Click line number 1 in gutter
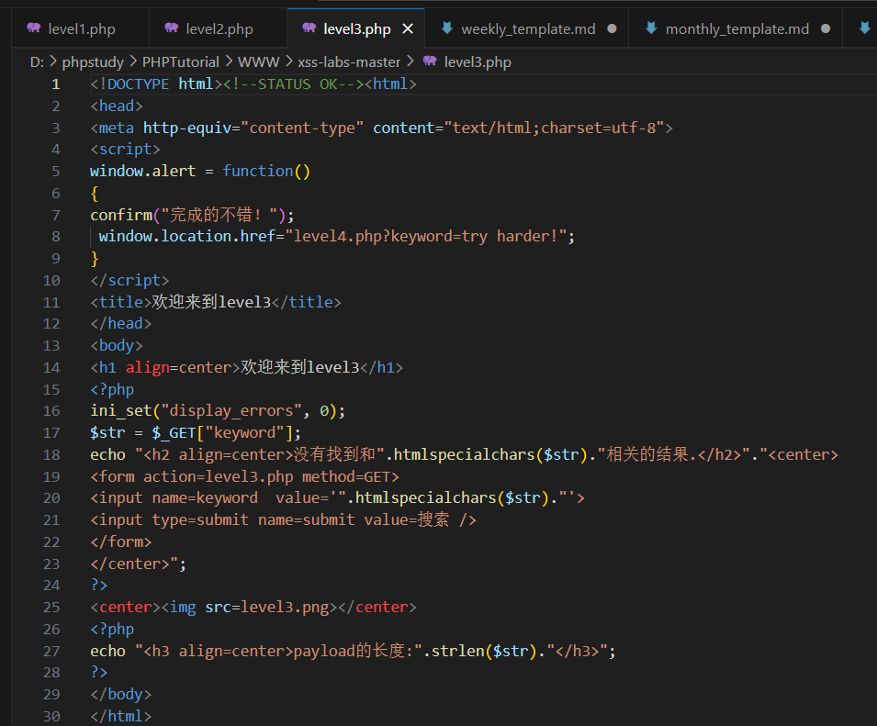Viewport: 877px width, 726px height. (x=55, y=84)
